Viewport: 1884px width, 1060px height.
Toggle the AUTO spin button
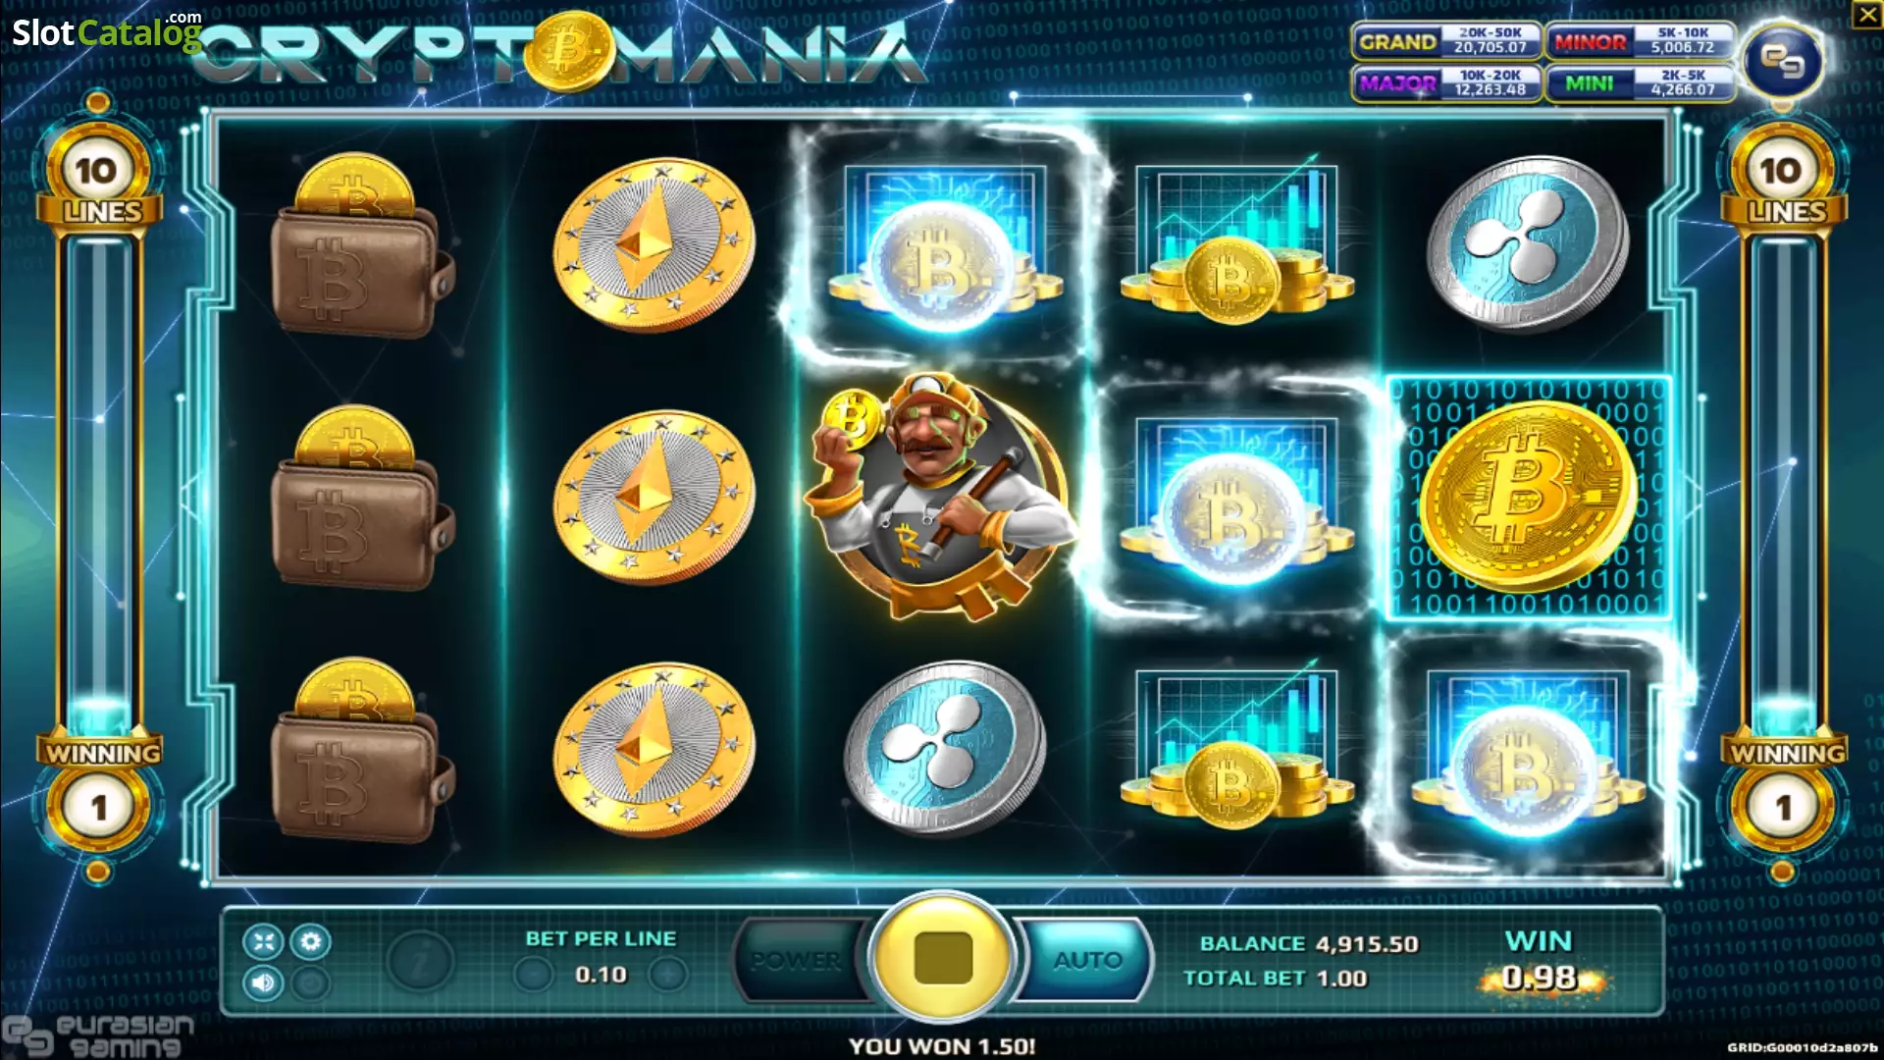tap(1086, 960)
